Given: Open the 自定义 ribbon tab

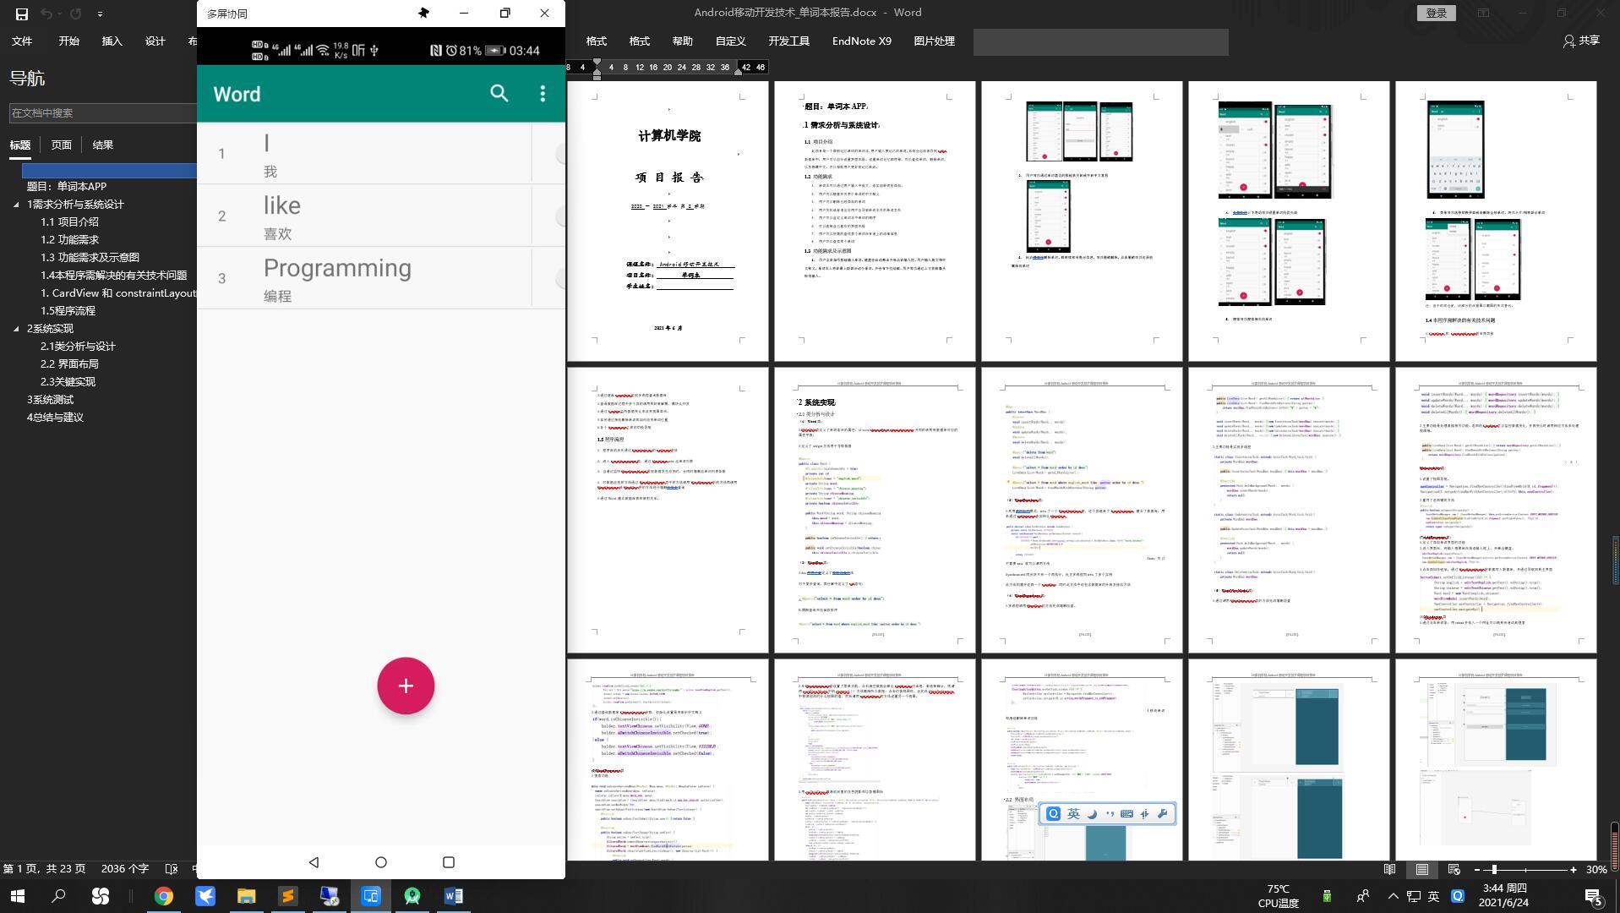Looking at the screenshot, I should pyautogui.click(x=730, y=41).
